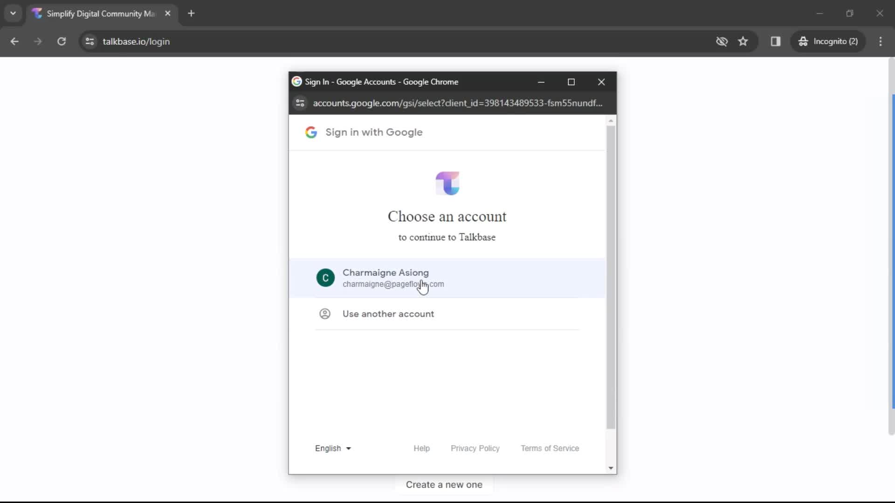The image size is (895, 503).
Task: Select Use another account
Action: 388,314
